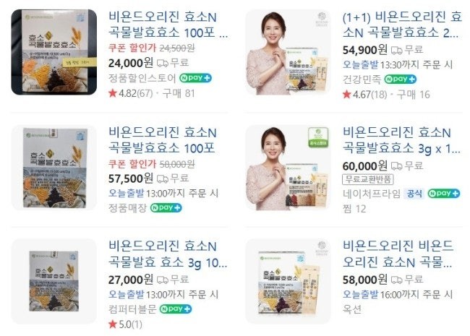Click the 공식 badge next to 네이처프라임

pyautogui.click(x=414, y=194)
